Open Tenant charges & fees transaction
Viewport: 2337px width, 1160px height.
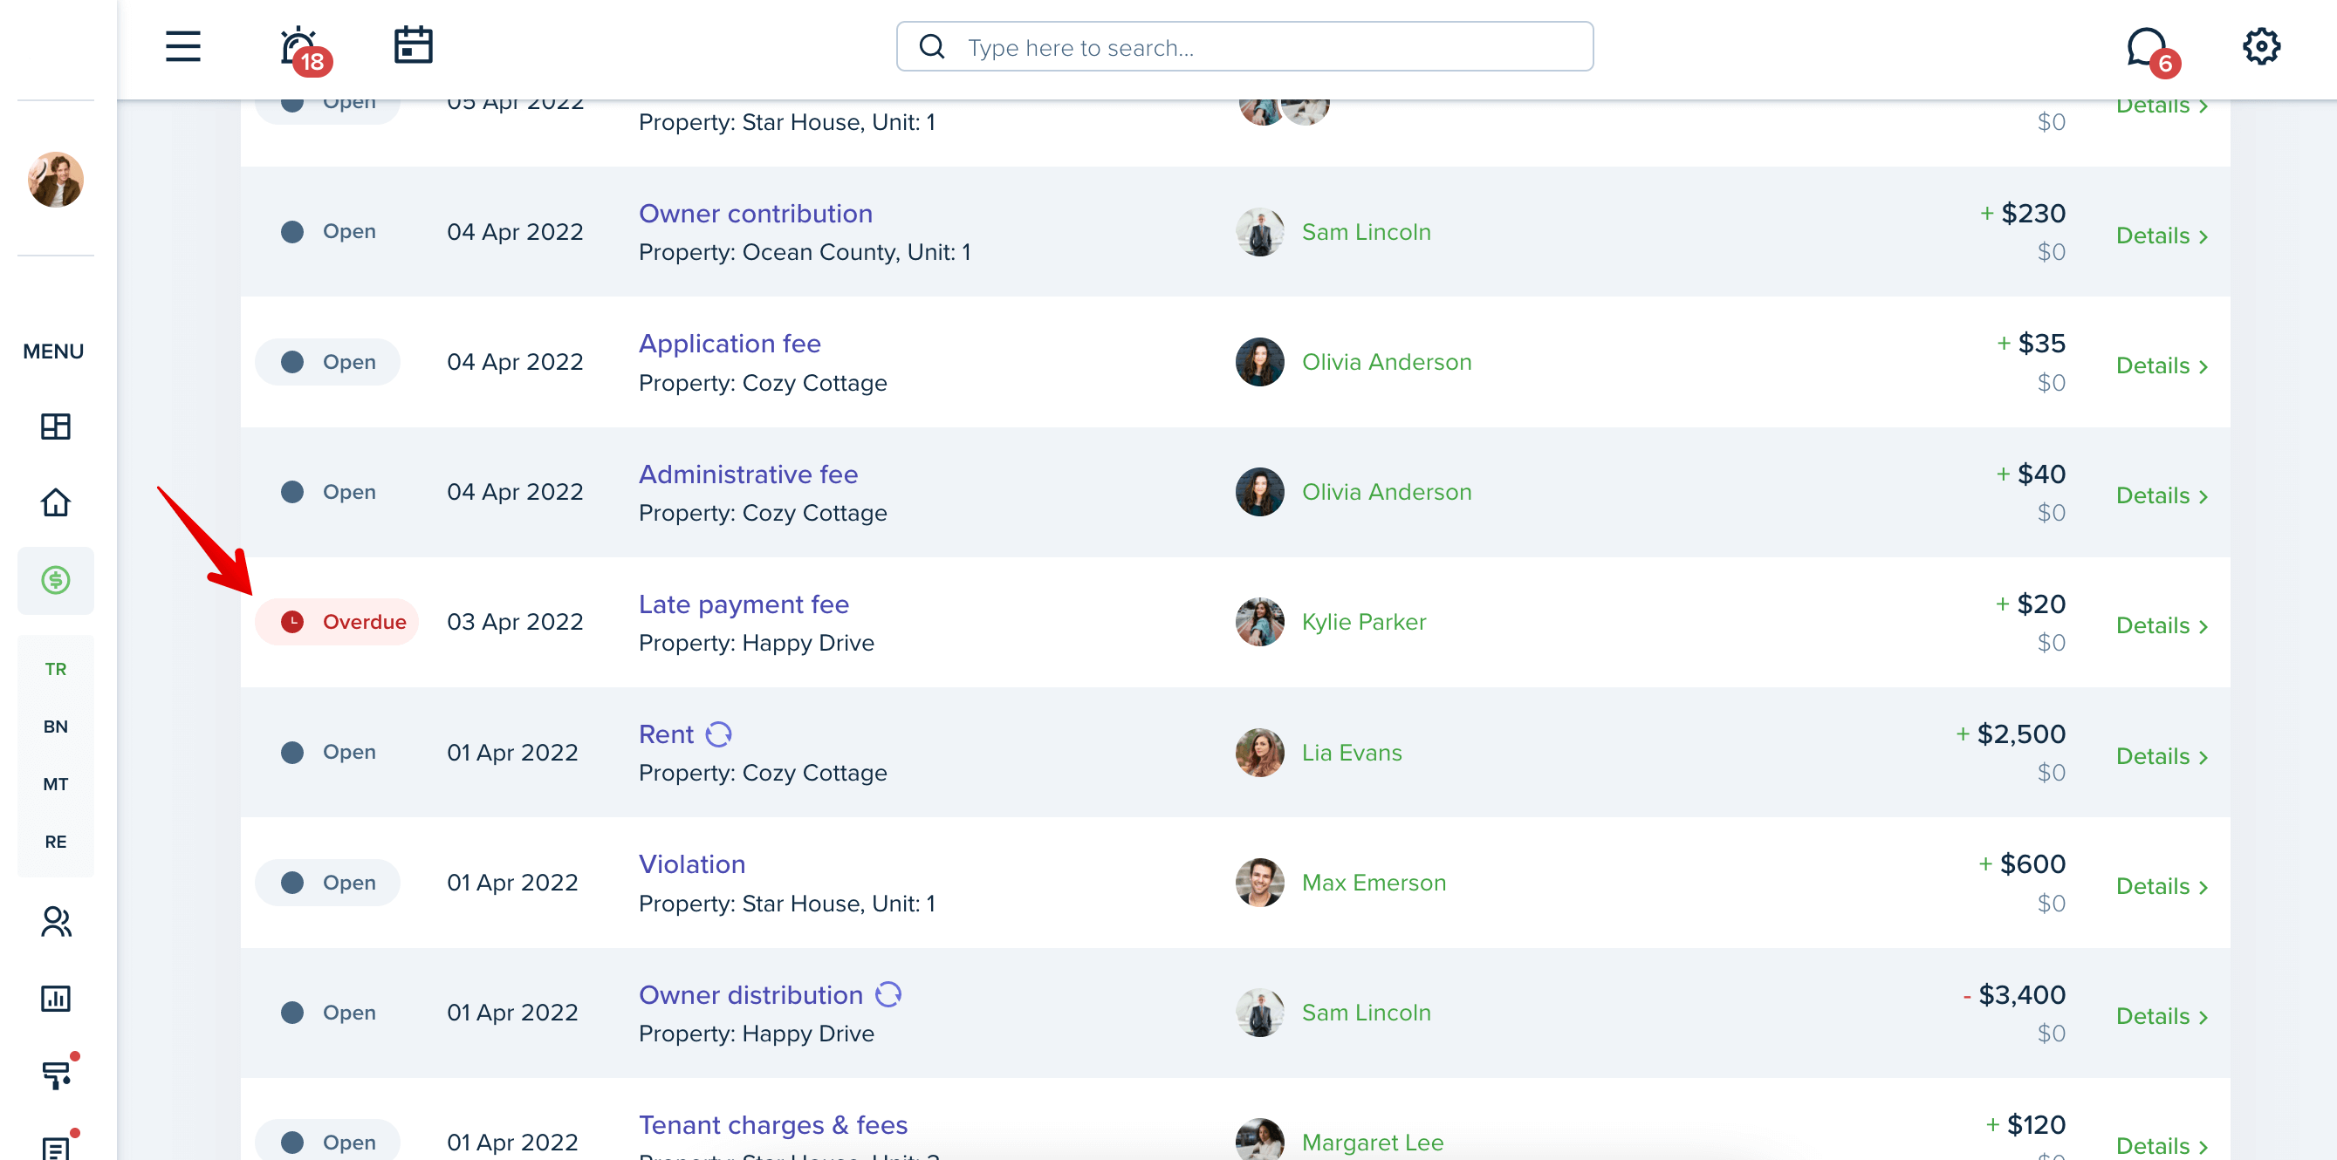pos(773,1125)
